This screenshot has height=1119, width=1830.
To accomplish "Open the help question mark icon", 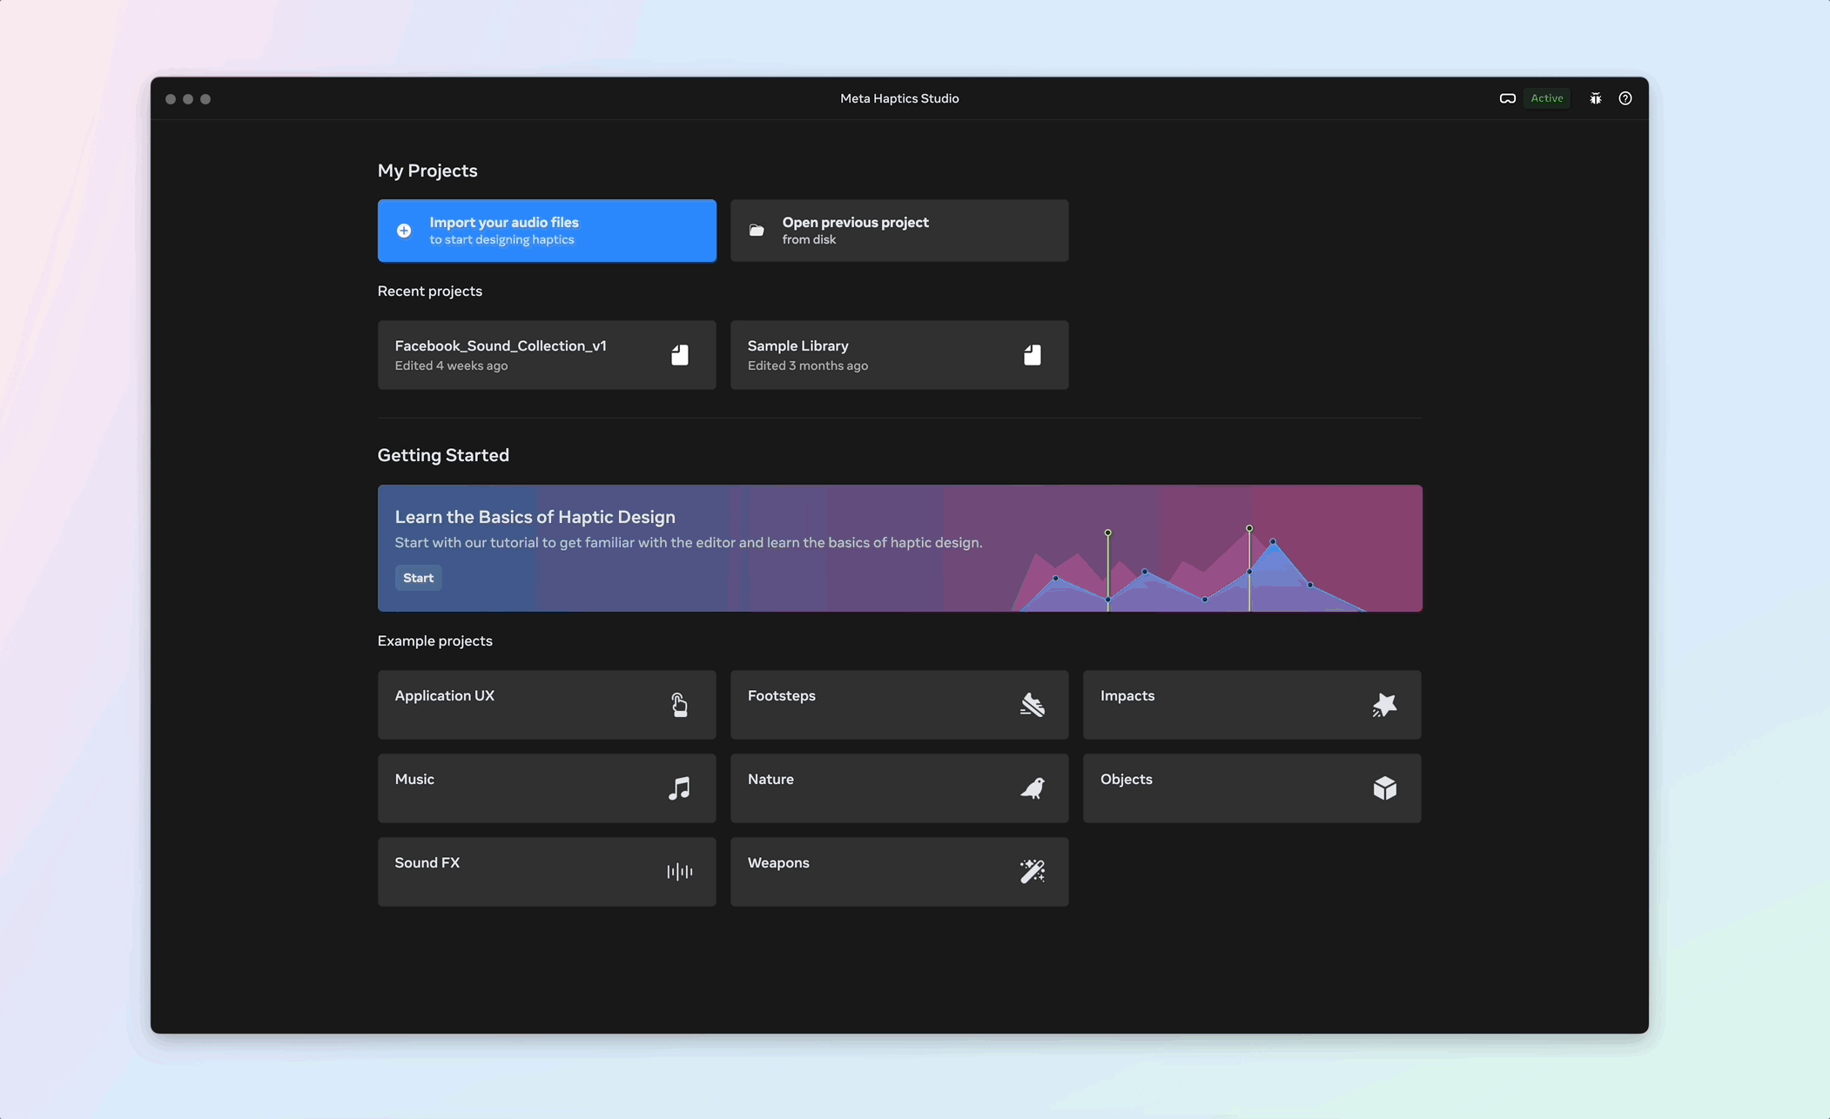I will [1625, 98].
